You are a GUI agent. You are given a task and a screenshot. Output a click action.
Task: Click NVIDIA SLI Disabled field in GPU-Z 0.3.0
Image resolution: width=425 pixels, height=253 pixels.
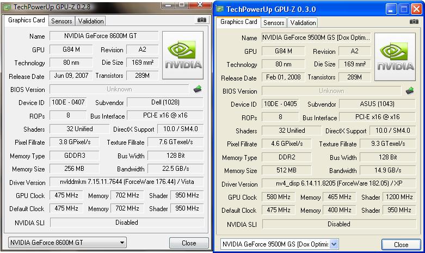coord(339,224)
